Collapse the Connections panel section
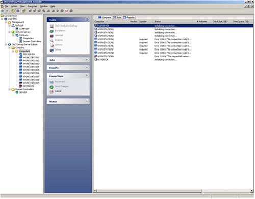This screenshot has height=199, width=255. click(x=87, y=76)
